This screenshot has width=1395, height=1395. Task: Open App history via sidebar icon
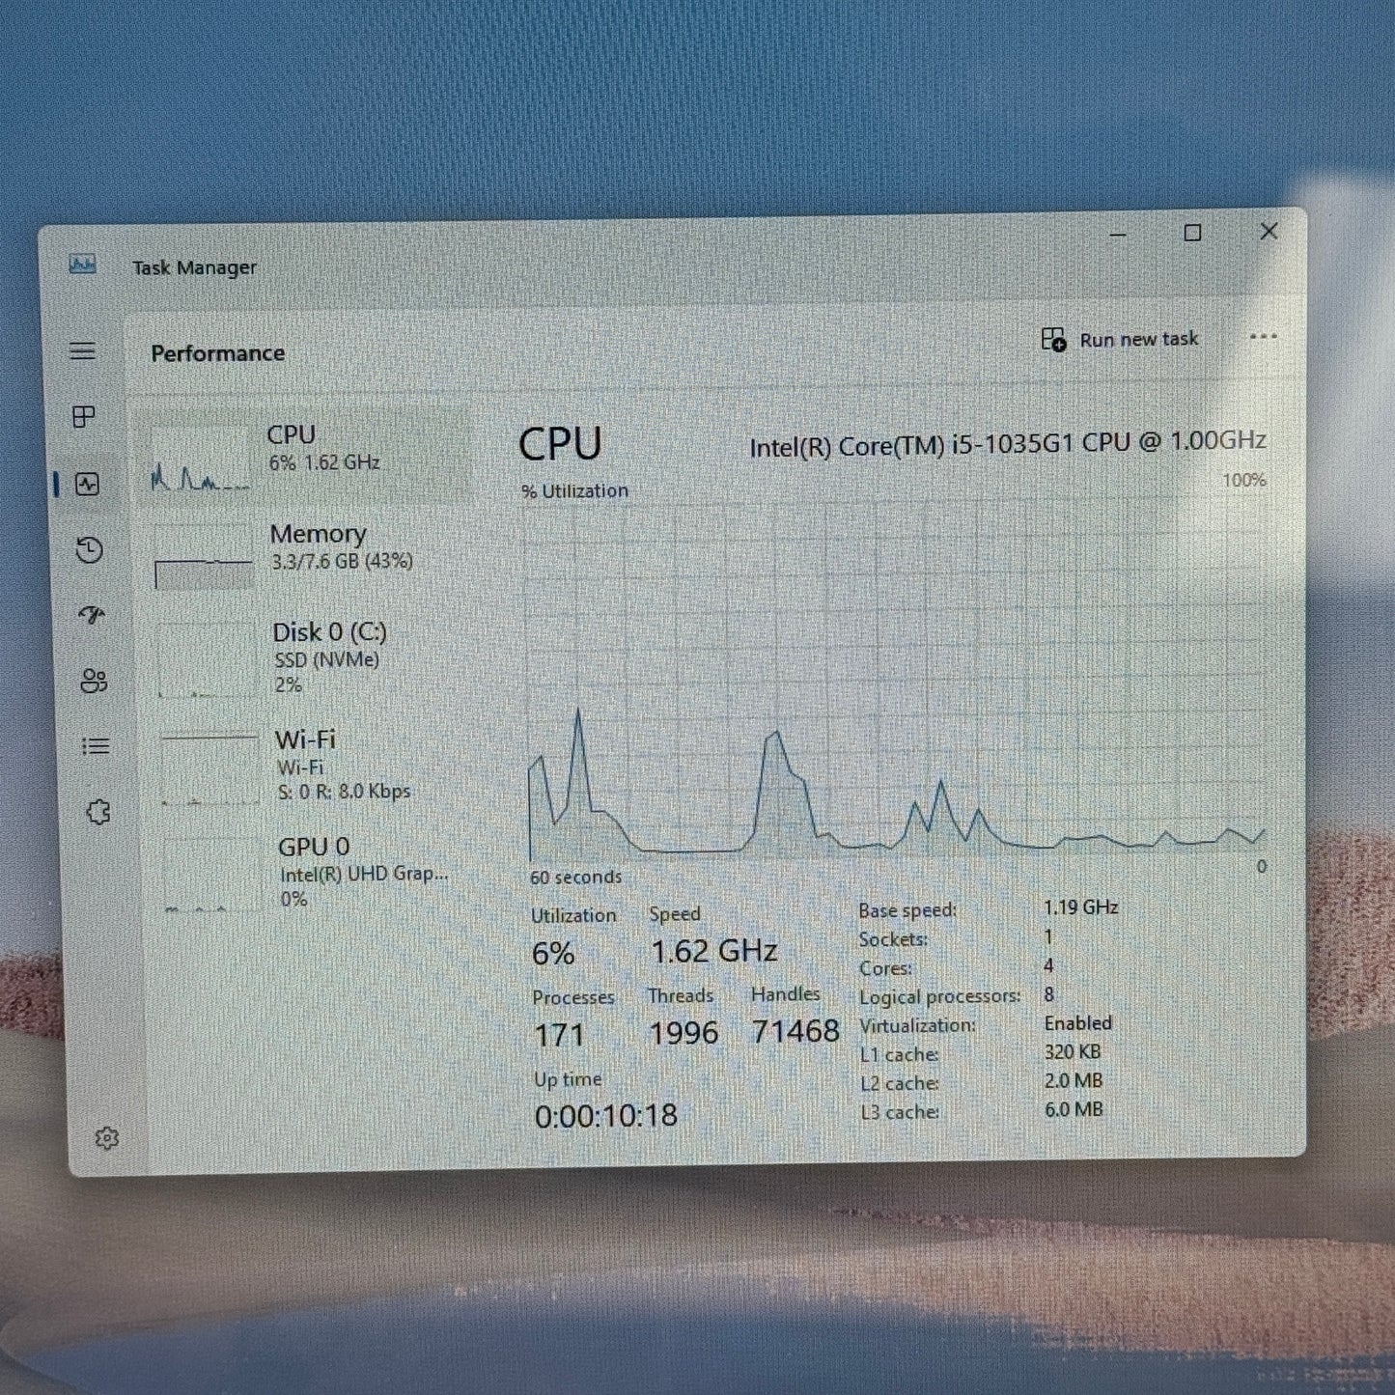(87, 551)
